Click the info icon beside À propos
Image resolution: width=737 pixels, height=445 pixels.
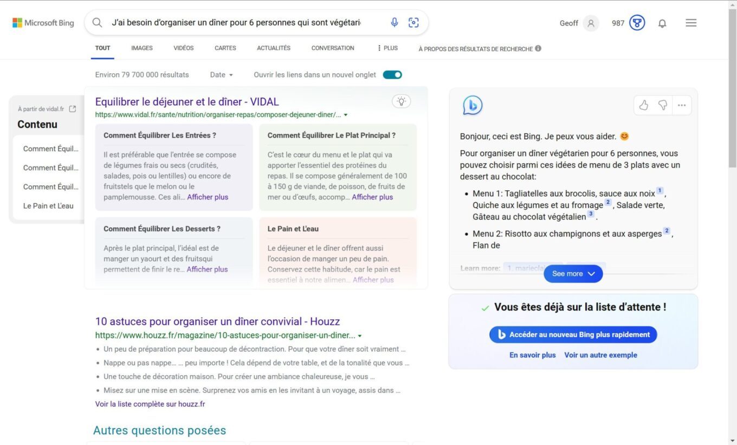tap(538, 48)
